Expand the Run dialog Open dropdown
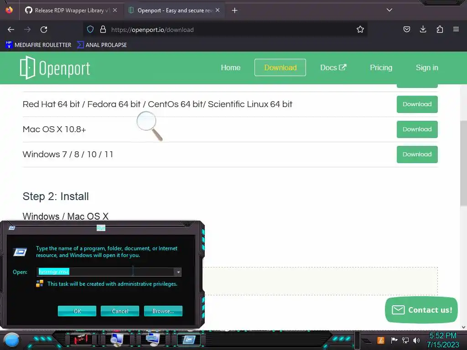The height and width of the screenshot is (350, 467). (x=178, y=272)
